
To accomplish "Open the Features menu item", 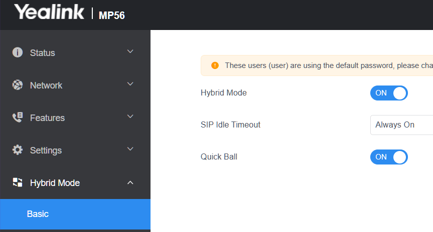I will (47, 118).
